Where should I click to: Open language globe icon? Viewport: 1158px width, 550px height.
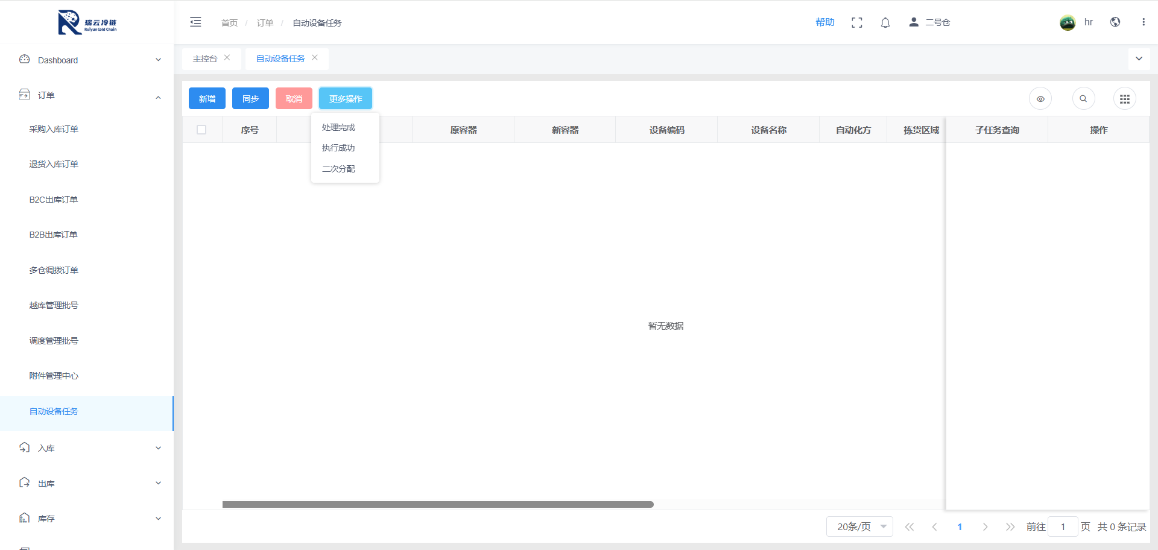(1115, 22)
